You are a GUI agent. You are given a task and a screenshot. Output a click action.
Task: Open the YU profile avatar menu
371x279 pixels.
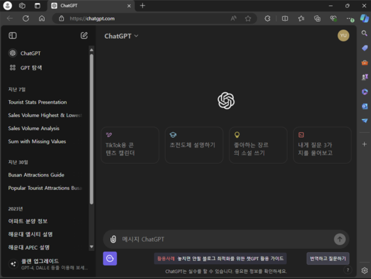(343, 35)
